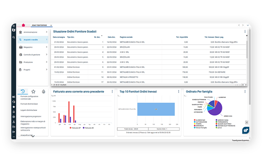Toggle POMPE legend entry in pie chart
The image size is (262, 165).
click(x=198, y=124)
